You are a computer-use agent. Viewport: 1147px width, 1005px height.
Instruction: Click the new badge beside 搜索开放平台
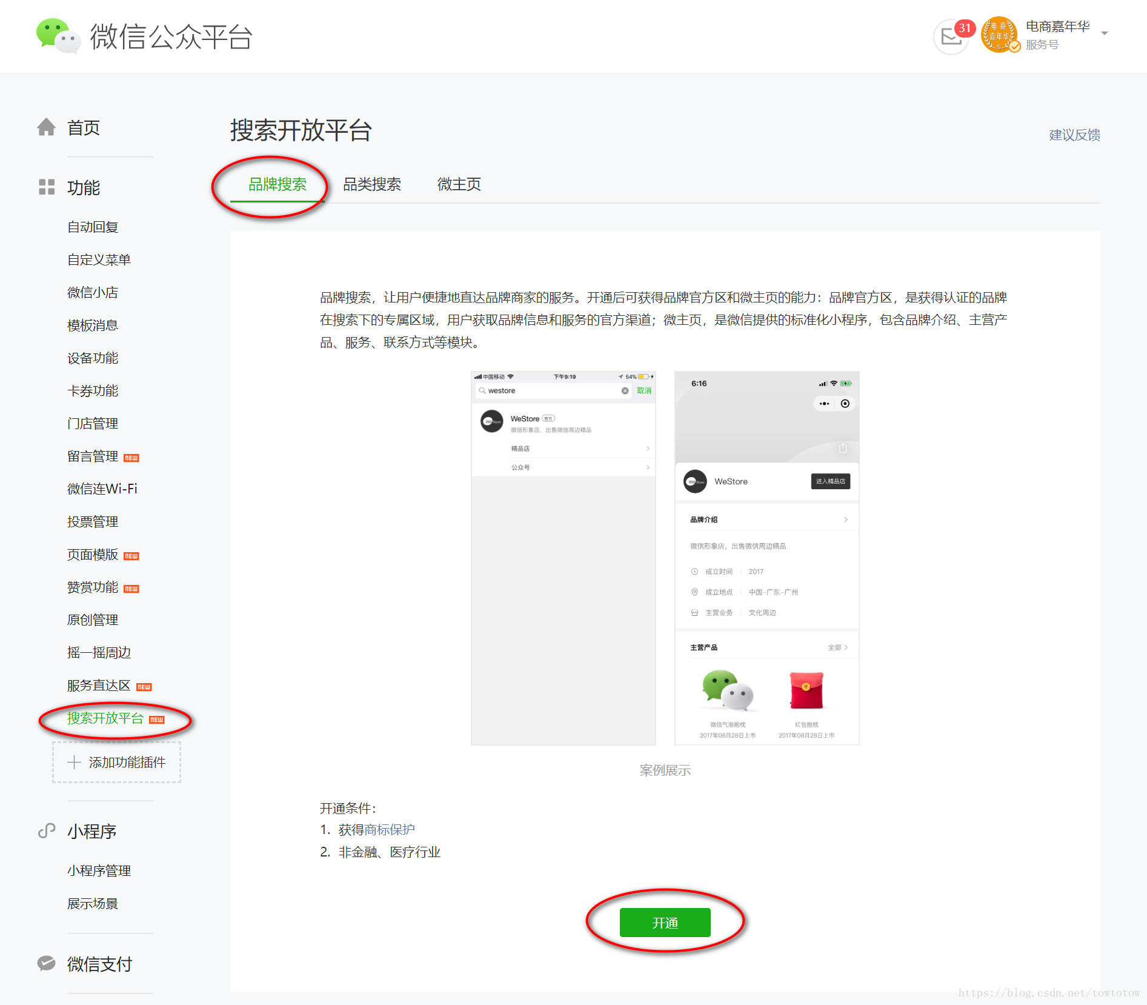pyautogui.click(x=157, y=720)
